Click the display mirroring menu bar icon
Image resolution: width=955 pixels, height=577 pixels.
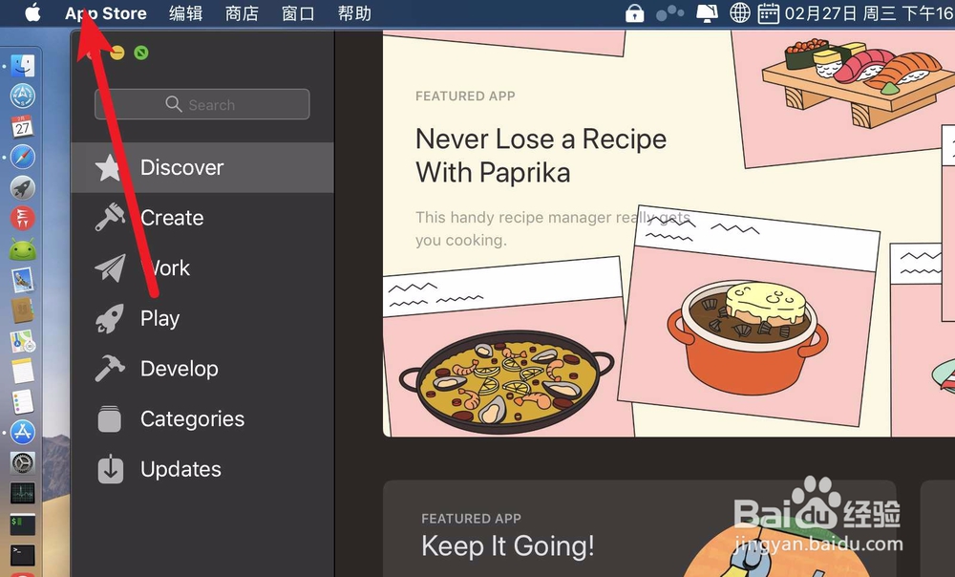[707, 12]
